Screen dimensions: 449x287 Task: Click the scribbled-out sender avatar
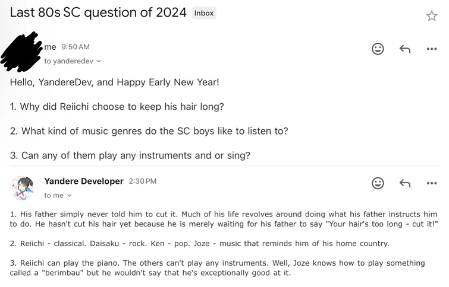(21, 52)
